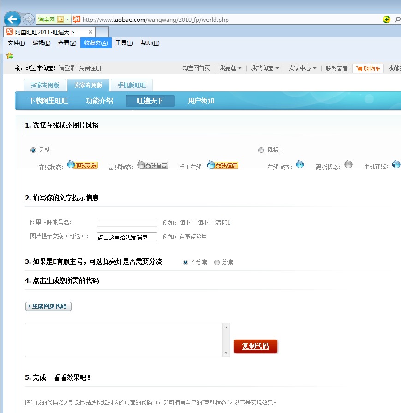Close the 阿里旺旺2011 browser tab
The image size is (401, 413).
coord(90,32)
